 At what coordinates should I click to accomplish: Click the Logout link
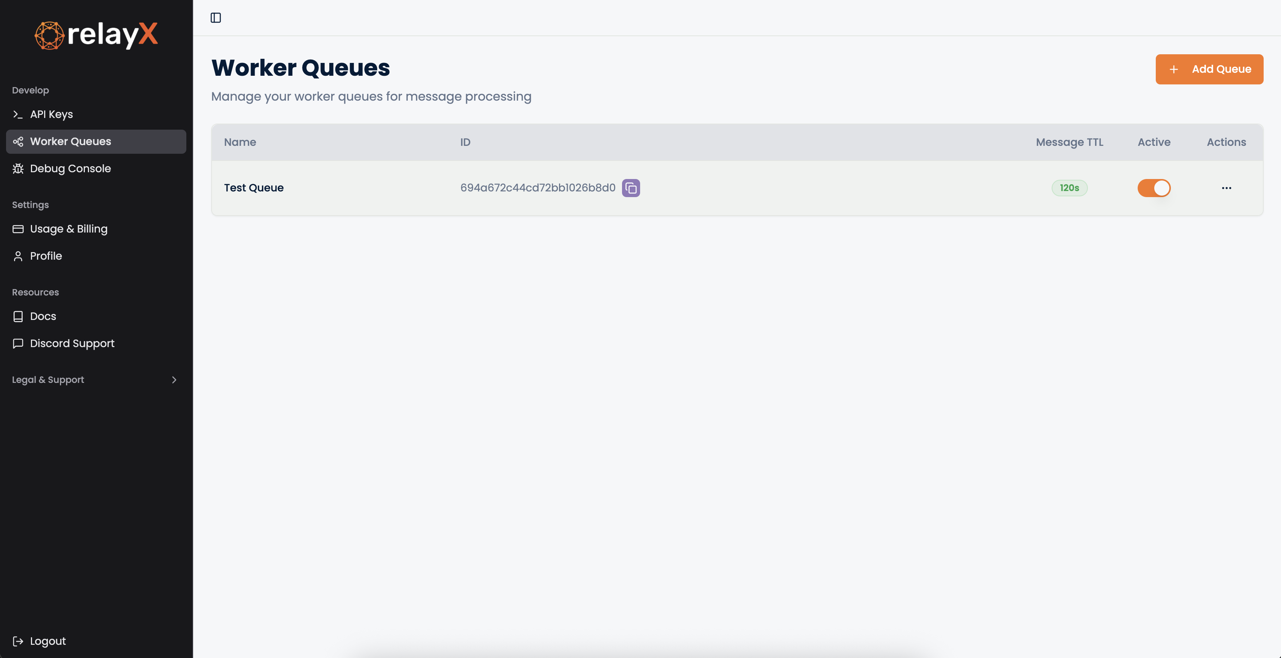point(48,641)
